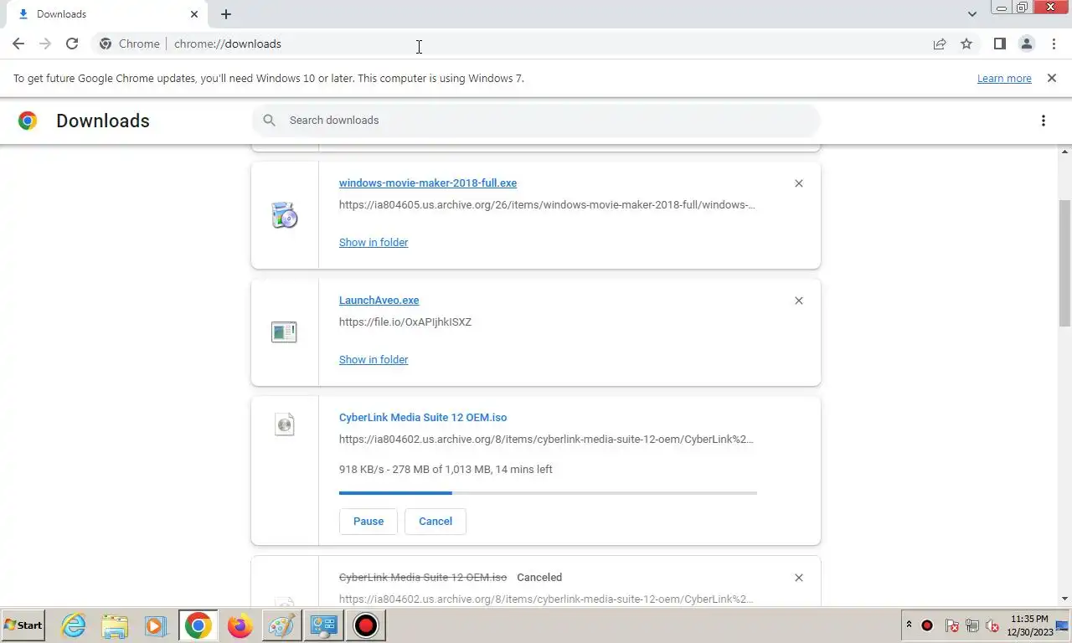Click the search magnifier icon
The width and height of the screenshot is (1072, 643).
(269, 121)
